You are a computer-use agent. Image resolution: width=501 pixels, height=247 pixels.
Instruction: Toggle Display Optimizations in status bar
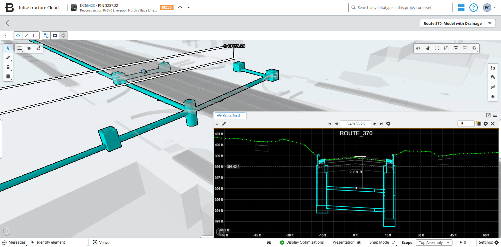[x=302, y=243]
